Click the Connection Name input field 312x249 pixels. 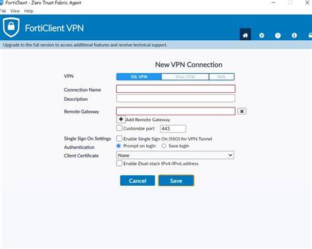[176, 89]
